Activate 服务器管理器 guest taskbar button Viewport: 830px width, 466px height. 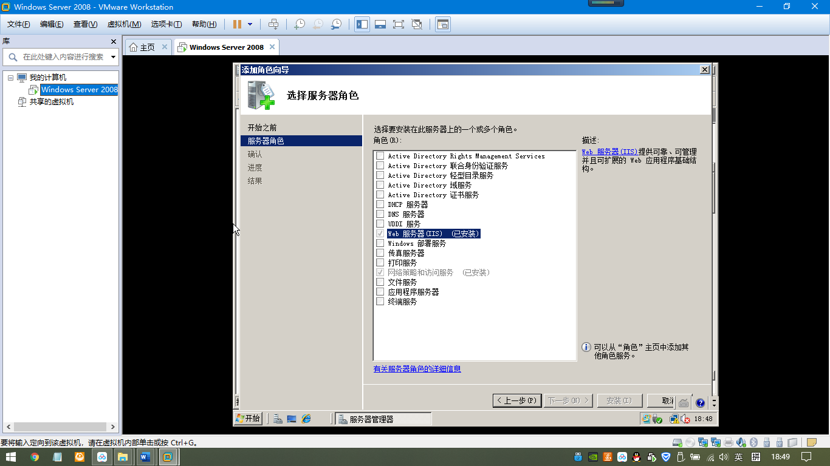point(383,419)
